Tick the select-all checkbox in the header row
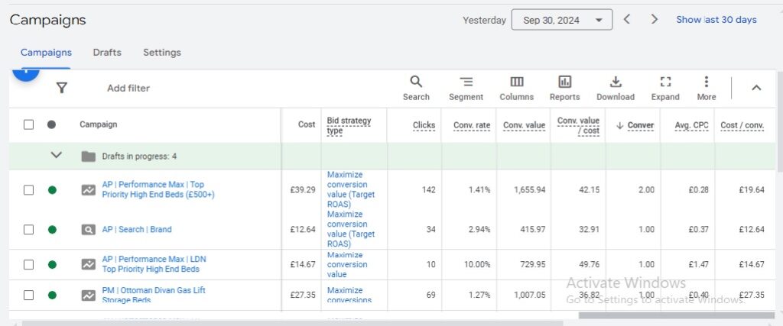Image resolution: width=783 pixels, height=326 pixels. pos(28,124)
